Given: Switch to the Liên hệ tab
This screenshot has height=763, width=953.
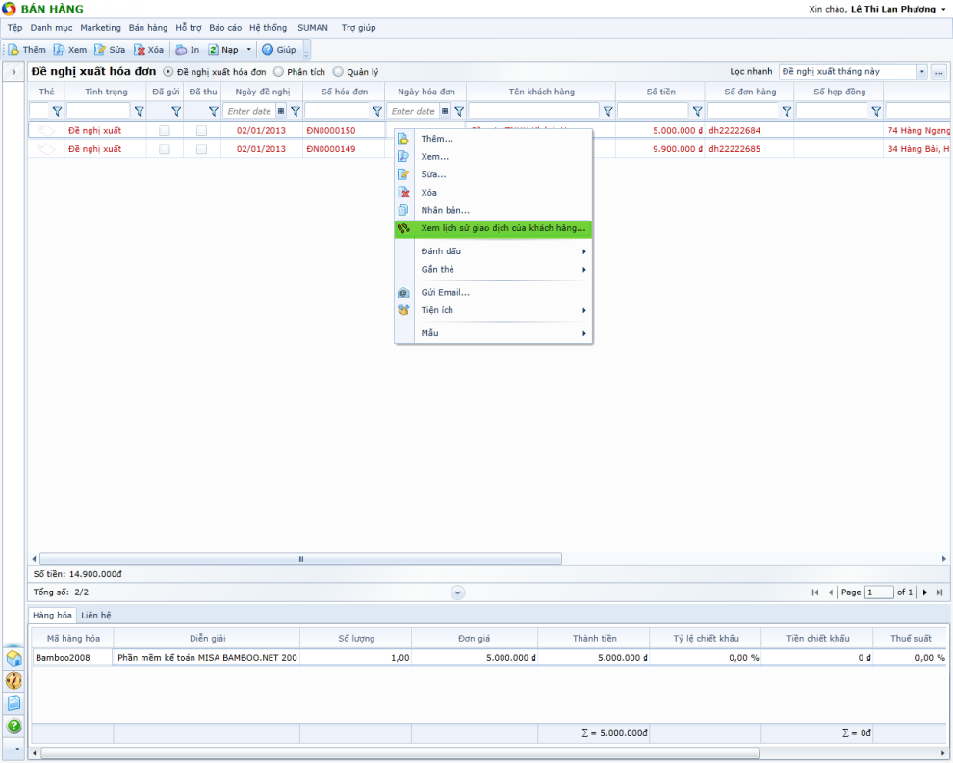Looking at the screenshot, I should click(95, 615).
